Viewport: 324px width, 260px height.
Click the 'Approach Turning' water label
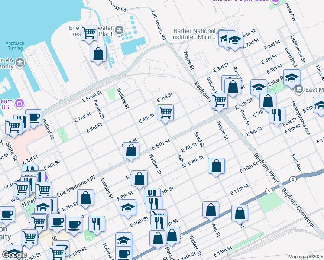point(15,45)
